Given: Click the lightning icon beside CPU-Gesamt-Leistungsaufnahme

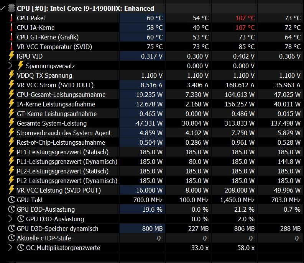Looking at the screenshot, I should coord(12,95).
